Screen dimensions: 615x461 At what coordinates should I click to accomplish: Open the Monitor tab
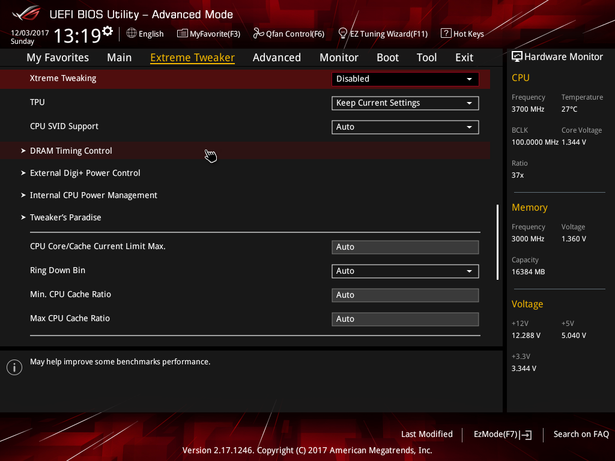pyautogui.click(x=339, y=58)
